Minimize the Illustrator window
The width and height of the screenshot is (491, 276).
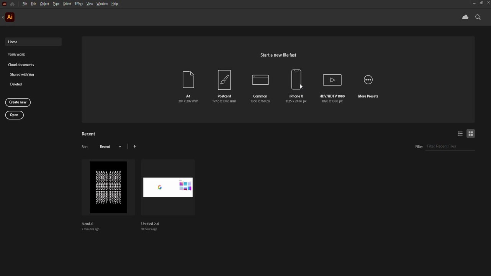(x=475, y=3)
